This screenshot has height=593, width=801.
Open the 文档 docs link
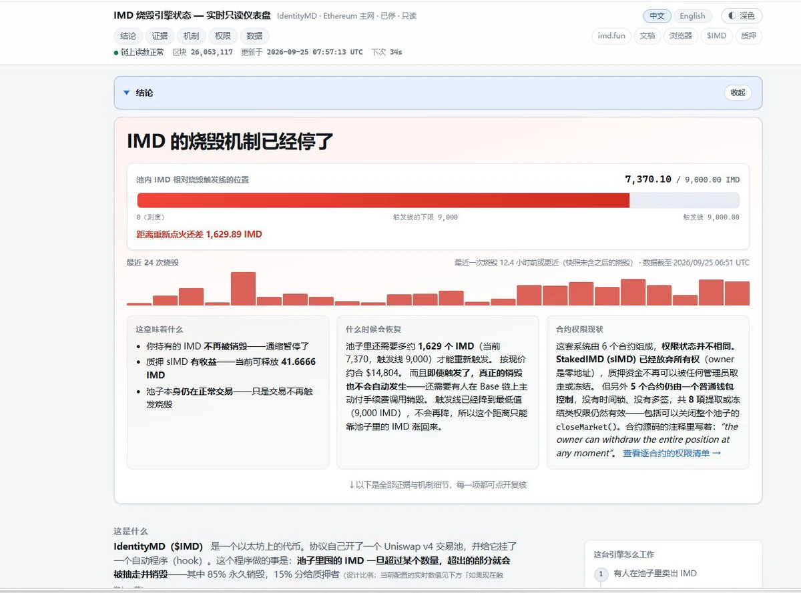(x=647, y=36)
